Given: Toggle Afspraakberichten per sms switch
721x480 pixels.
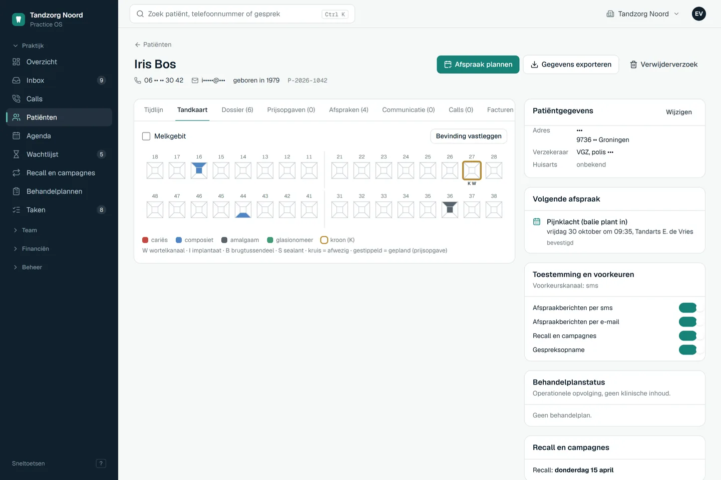Looking at the screenshot, I should point(688,308).
